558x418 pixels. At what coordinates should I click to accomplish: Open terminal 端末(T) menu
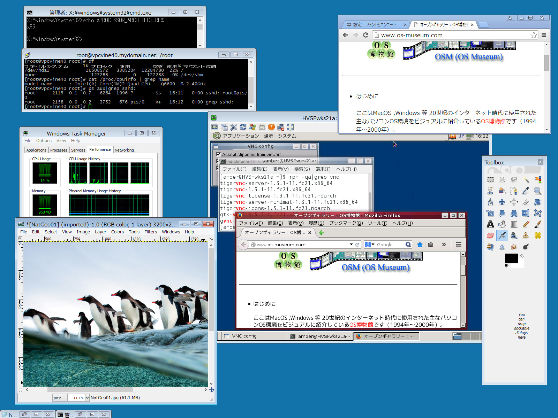pos(323,169)
